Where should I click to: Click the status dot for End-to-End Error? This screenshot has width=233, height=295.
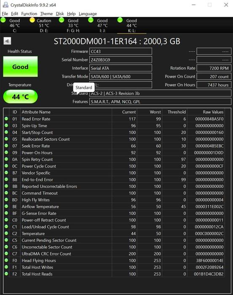click(6, 179)
